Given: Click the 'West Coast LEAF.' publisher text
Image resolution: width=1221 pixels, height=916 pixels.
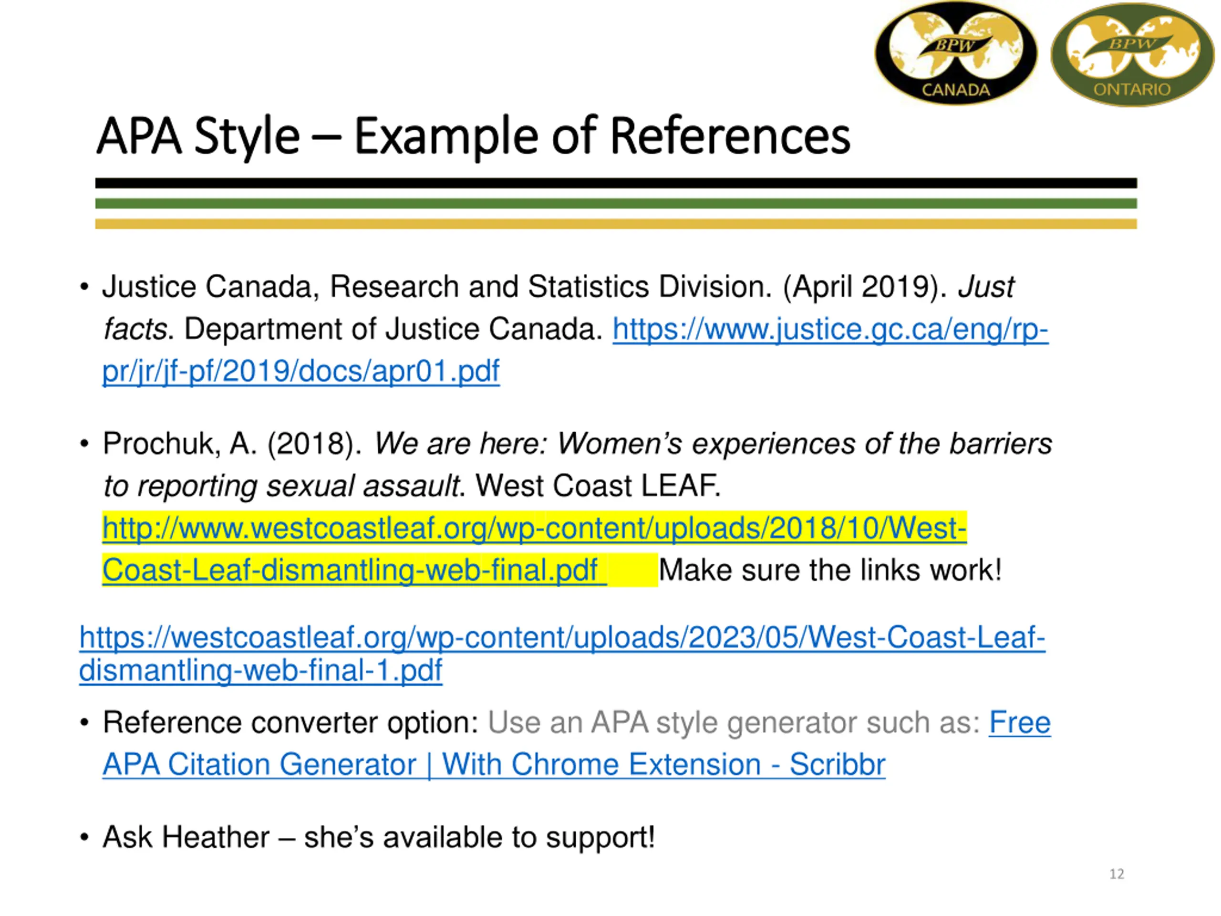Looking at the screenshot, I should [599, 486].
